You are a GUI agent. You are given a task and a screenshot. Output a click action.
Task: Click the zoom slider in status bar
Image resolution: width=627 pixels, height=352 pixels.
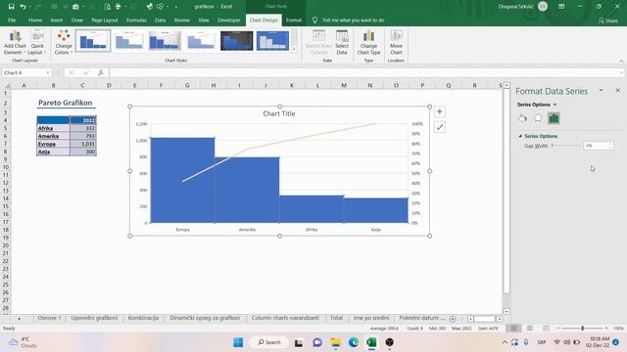(582, 329)
